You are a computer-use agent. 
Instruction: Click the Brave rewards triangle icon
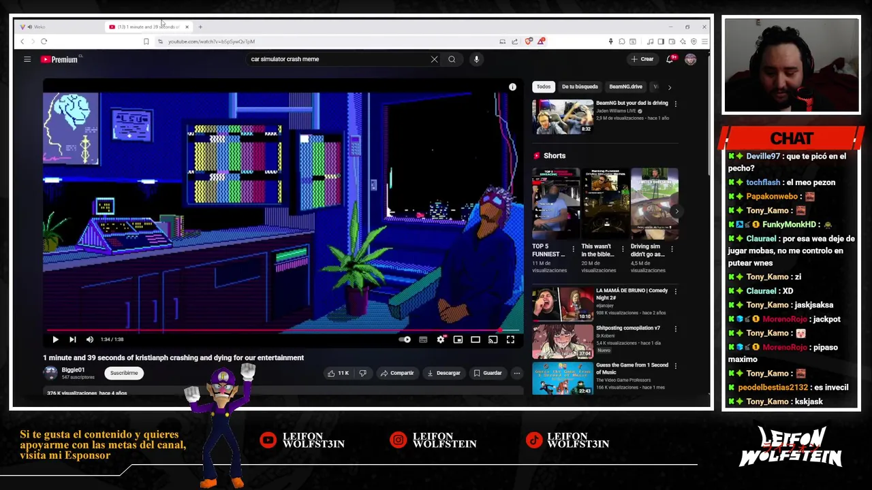point(541,42)
